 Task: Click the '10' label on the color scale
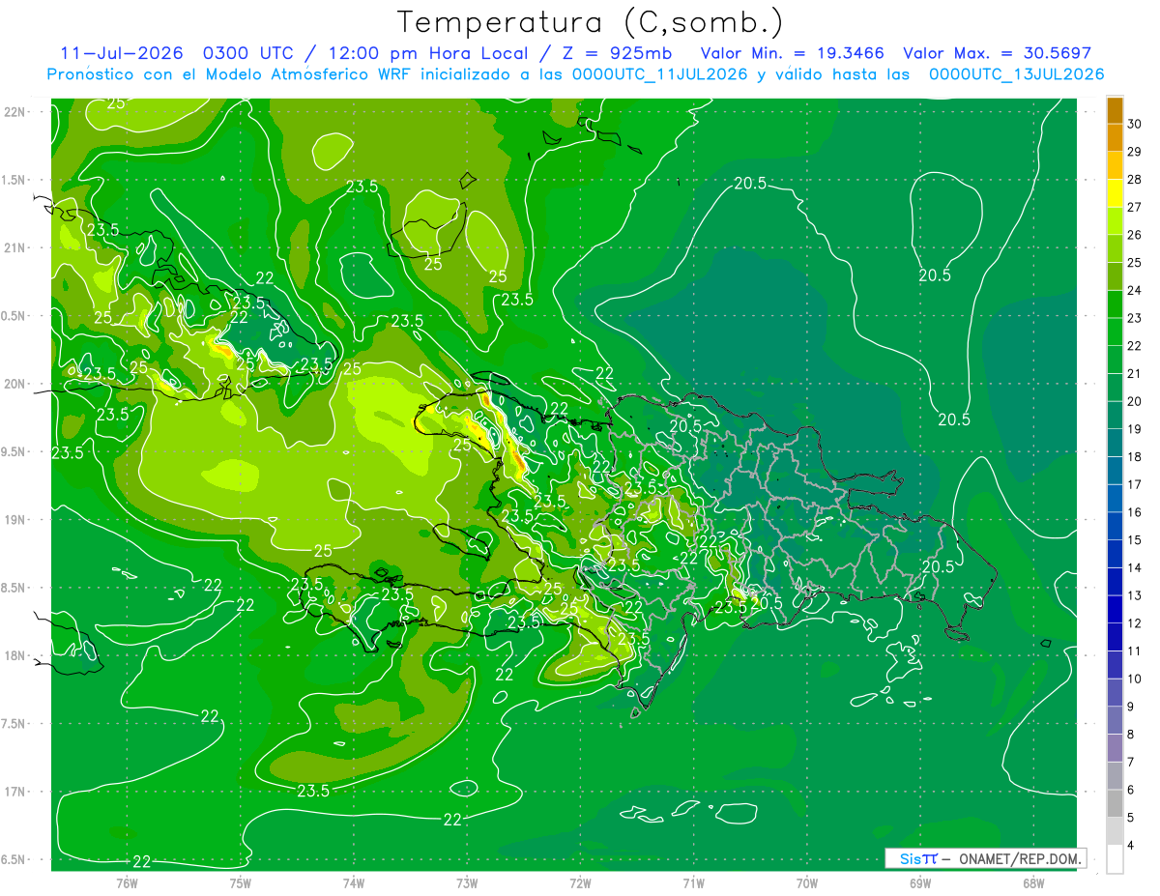pos(1134,679)
